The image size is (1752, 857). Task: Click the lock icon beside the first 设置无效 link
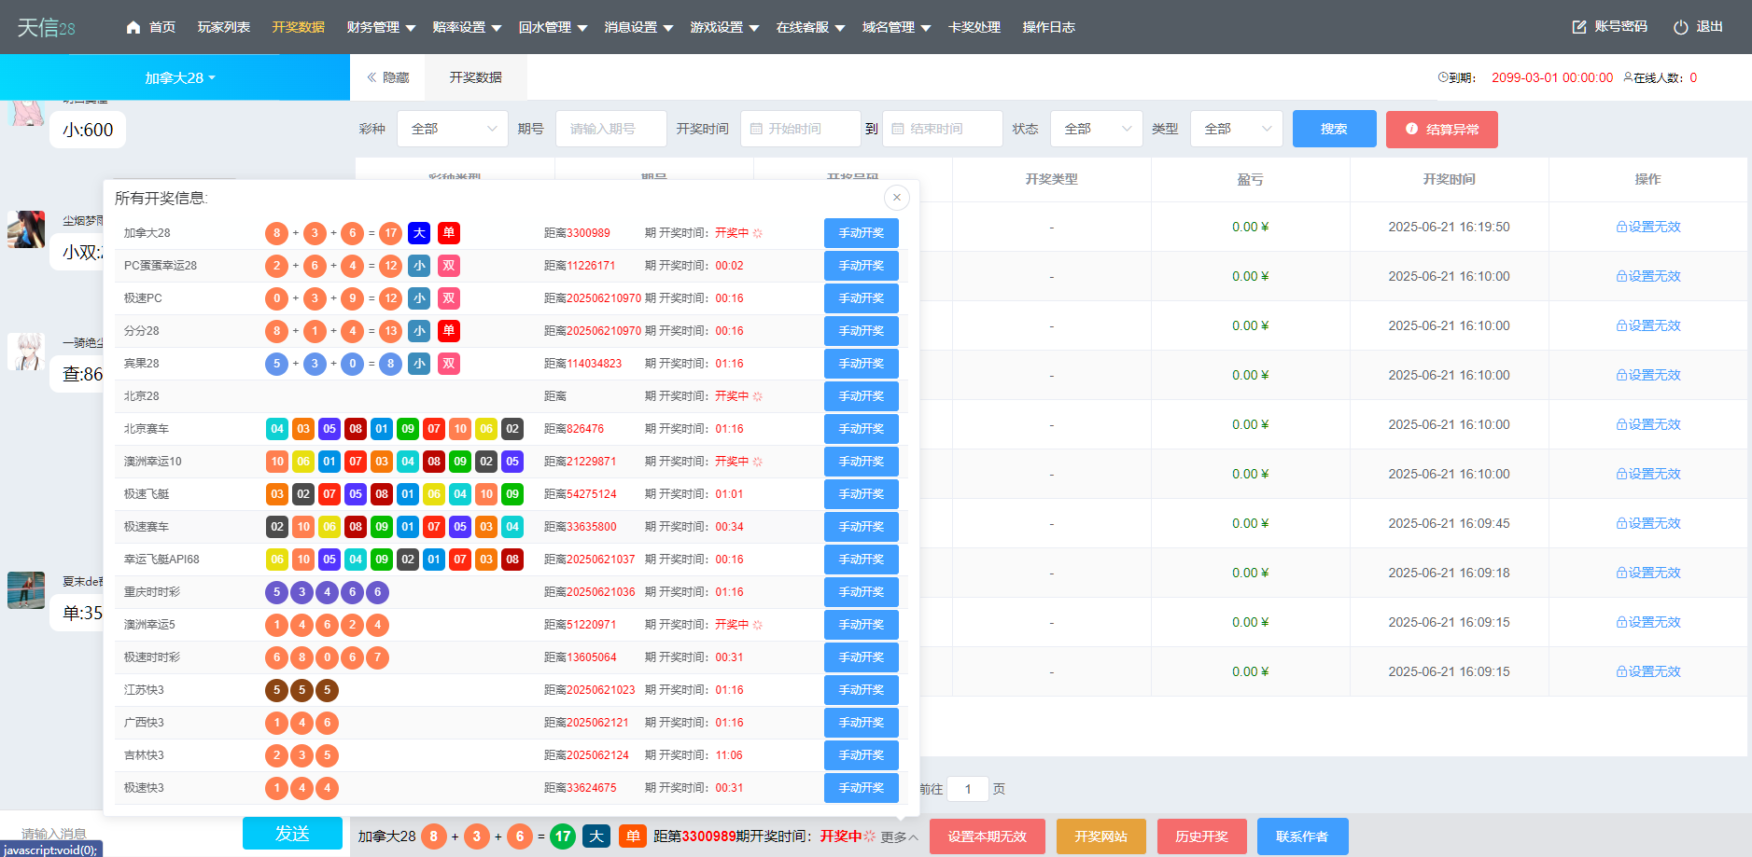click(x=1620, y=226)
